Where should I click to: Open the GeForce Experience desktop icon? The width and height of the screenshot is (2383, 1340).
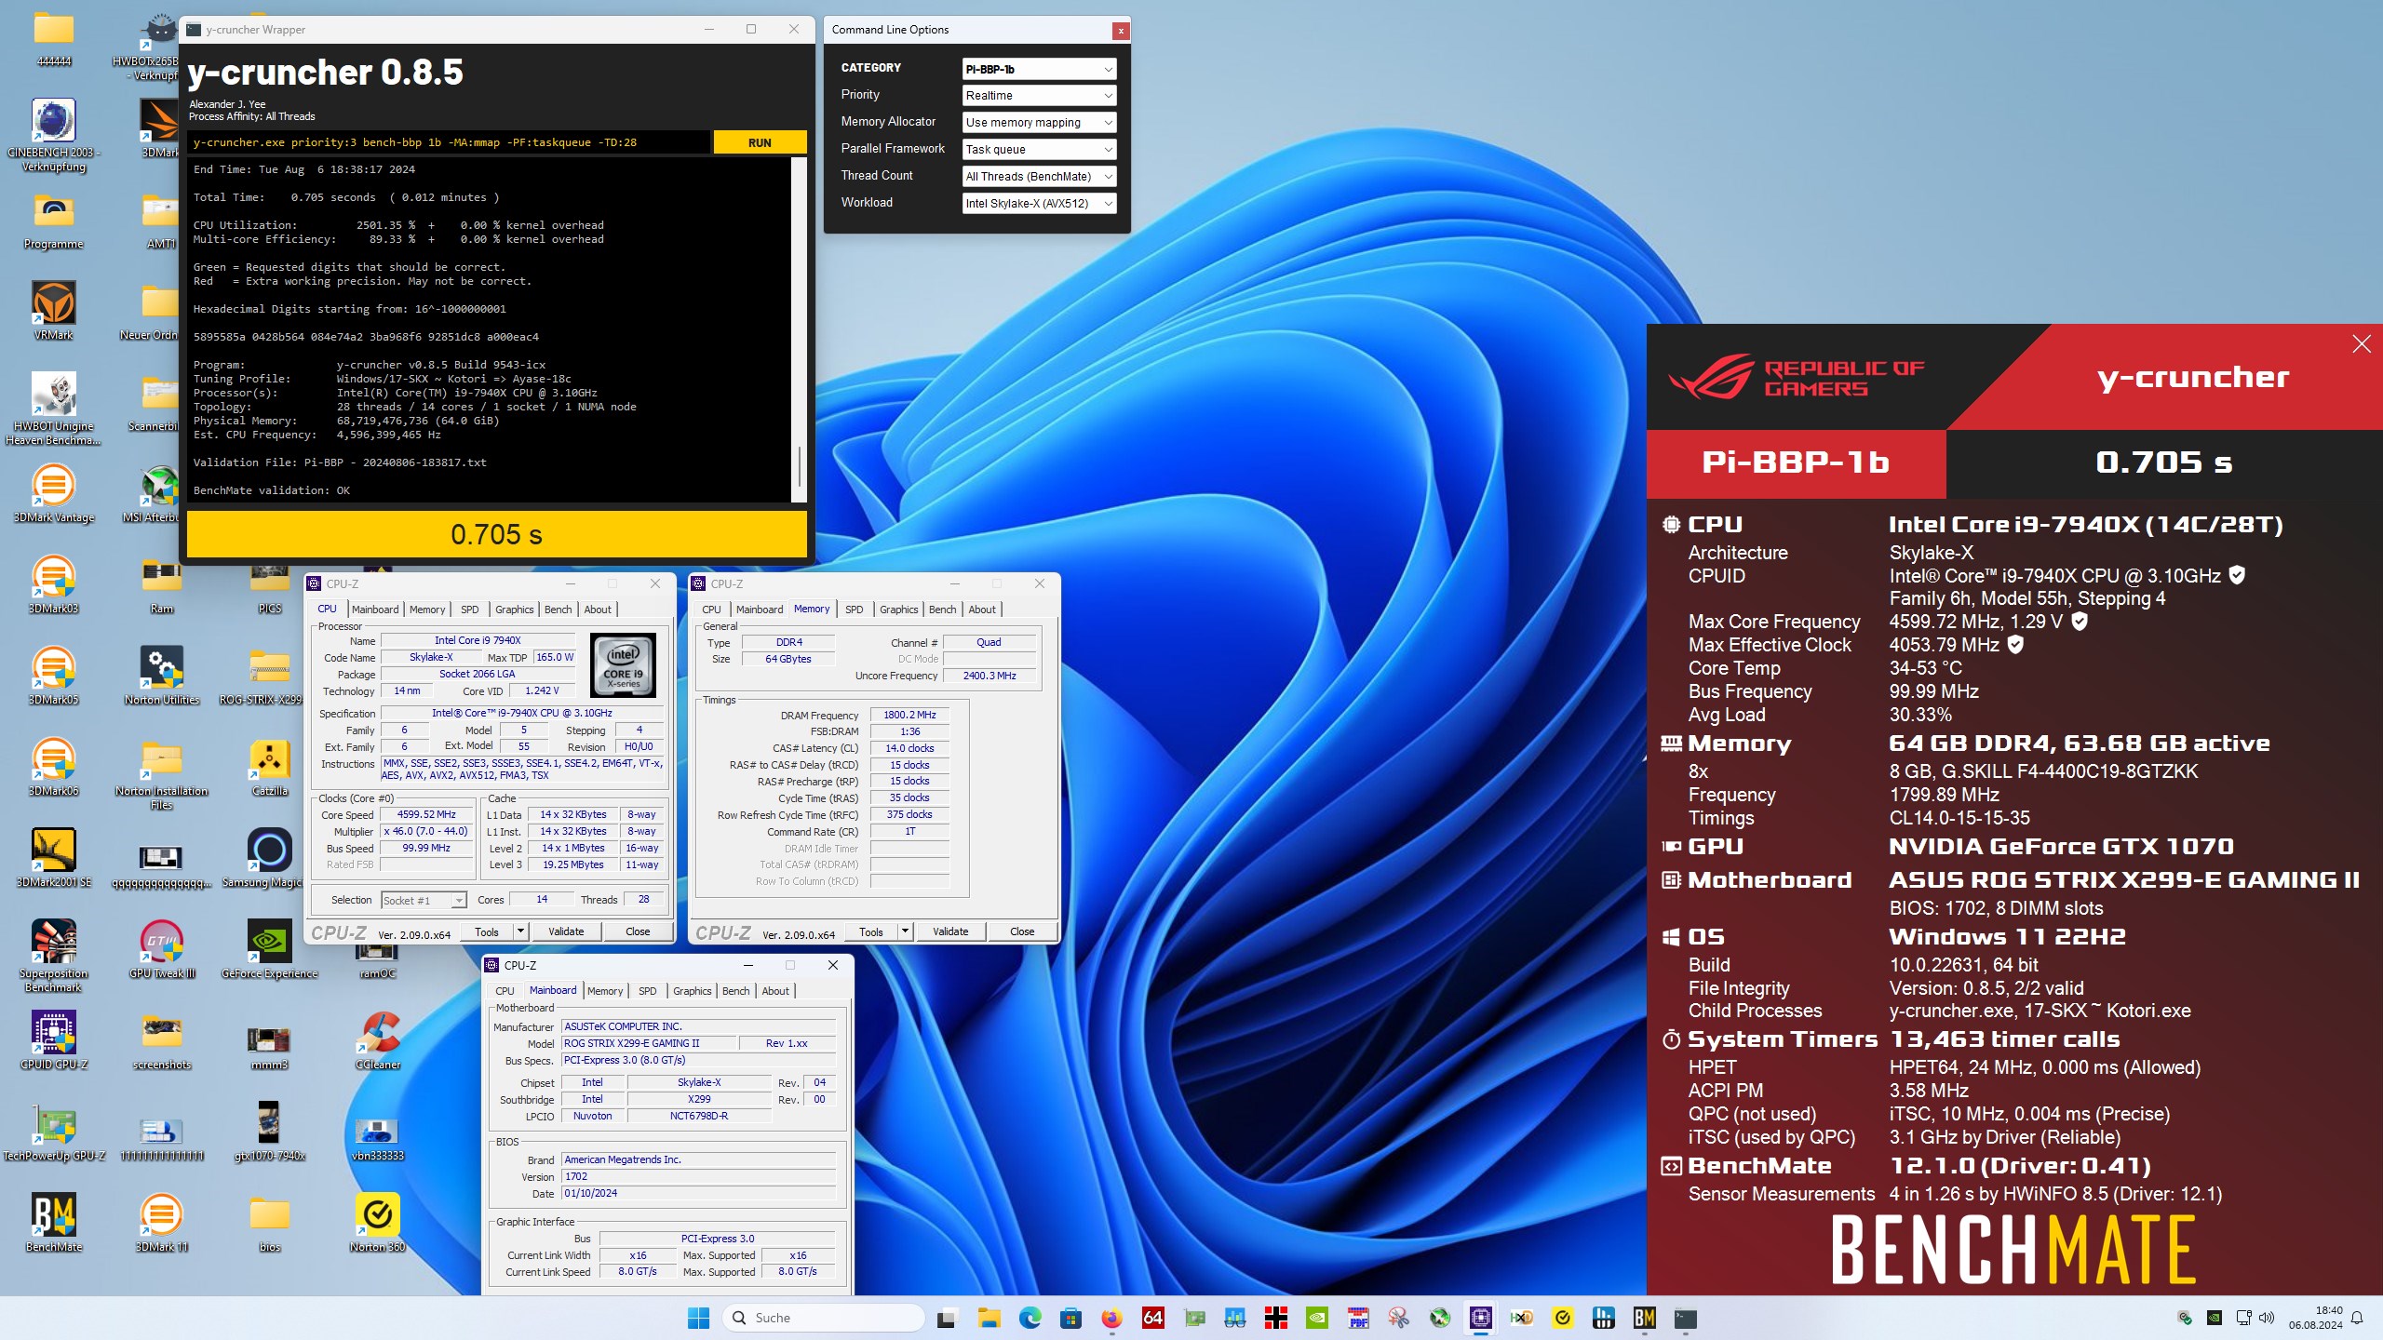tap(270, 950)
